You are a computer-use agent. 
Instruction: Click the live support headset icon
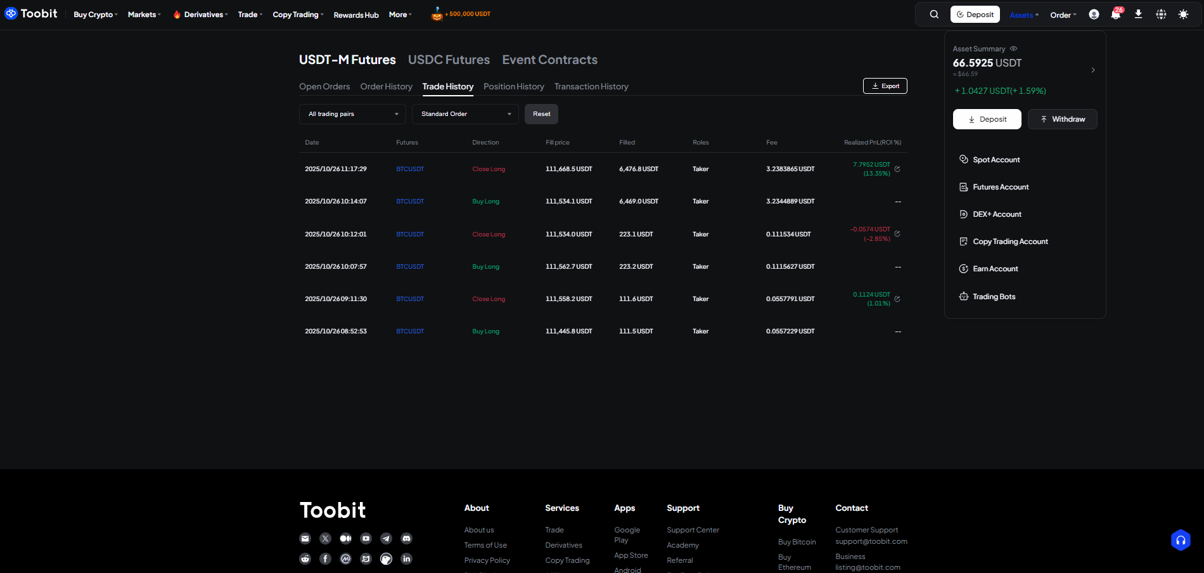(1180, 540)
